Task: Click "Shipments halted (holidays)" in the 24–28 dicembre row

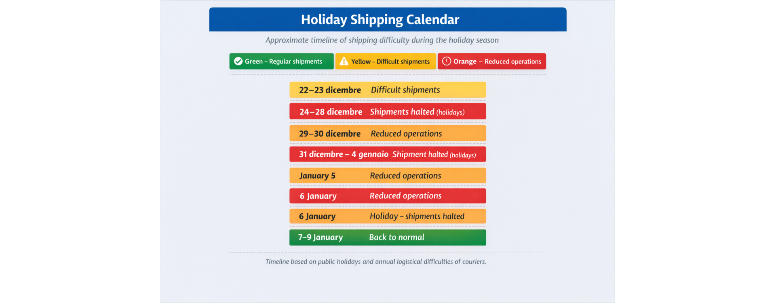Action: (x=417, y=112)
